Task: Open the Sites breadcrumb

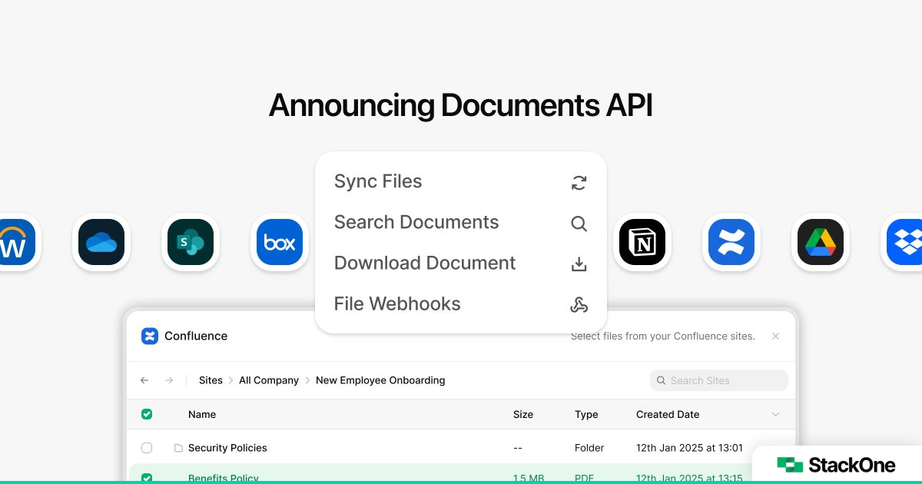Action: click(211, 380)
